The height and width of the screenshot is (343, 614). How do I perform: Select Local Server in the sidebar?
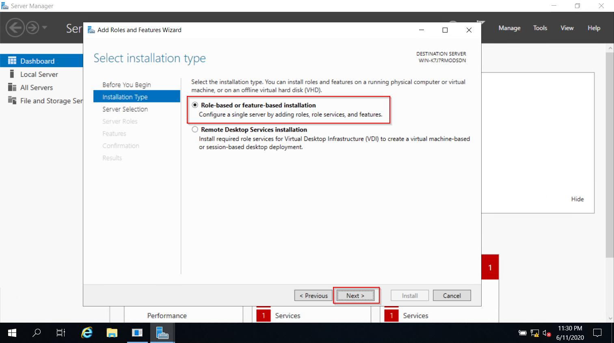39,74
